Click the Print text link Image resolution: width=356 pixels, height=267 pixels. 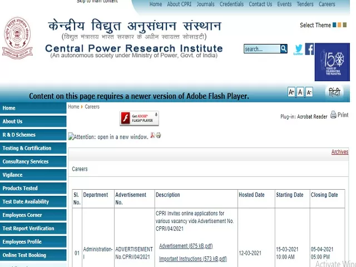pyautogui.click(x=343, y=115)
